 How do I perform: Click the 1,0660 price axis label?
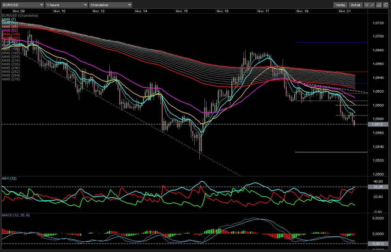(x=378, y=64)
